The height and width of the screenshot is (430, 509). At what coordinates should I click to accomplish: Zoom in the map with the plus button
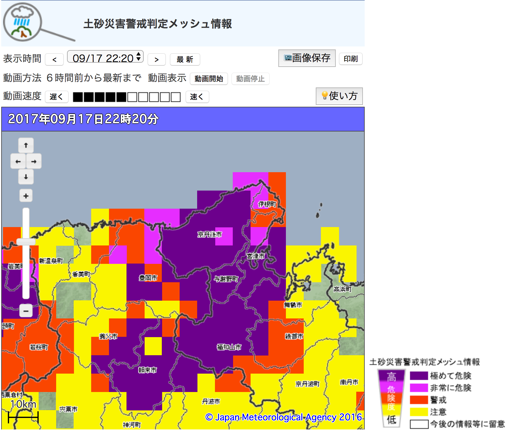point(26,196)
